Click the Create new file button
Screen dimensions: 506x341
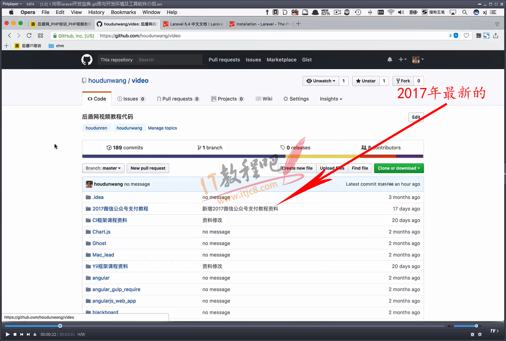297,168
